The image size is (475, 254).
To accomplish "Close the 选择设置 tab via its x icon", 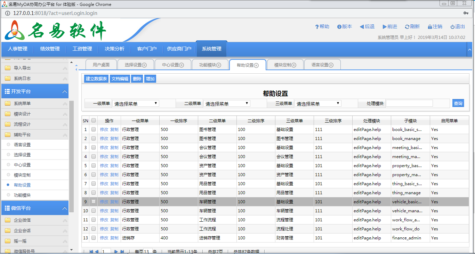I will [x=144, y=65].
